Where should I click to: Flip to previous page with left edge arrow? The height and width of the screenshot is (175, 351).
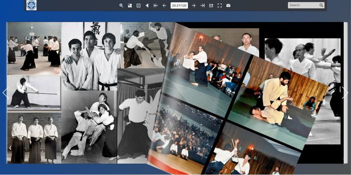(x=6, y=93)
